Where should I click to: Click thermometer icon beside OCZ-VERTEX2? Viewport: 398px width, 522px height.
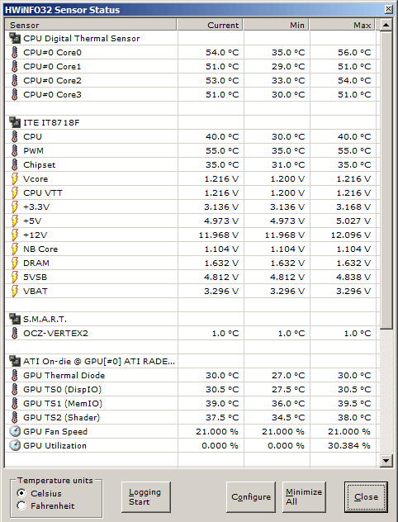[14, 333]
